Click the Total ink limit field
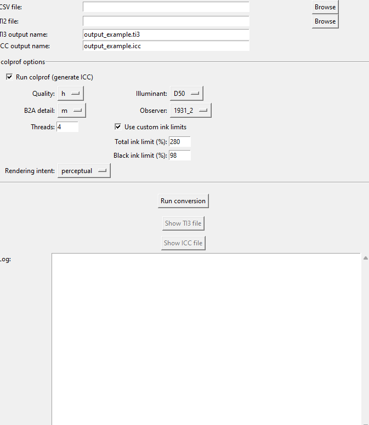The image size is (369, 425). 179,142
